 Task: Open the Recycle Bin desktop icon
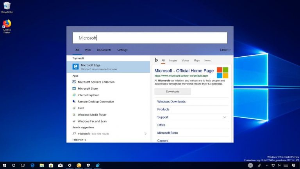click(7, 7)
